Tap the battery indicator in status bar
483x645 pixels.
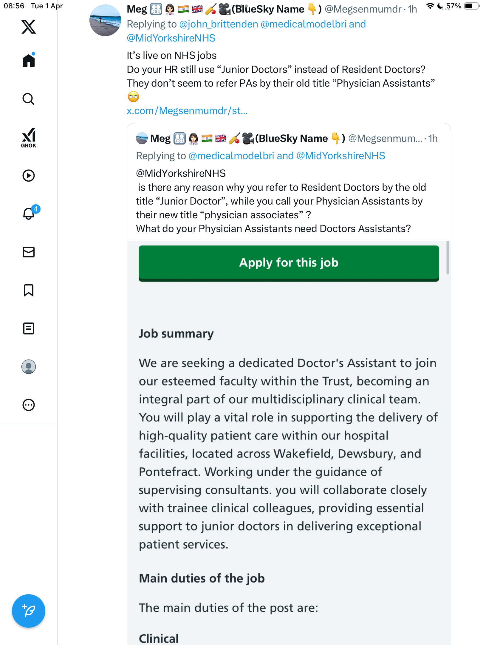(x=472, y=6)
